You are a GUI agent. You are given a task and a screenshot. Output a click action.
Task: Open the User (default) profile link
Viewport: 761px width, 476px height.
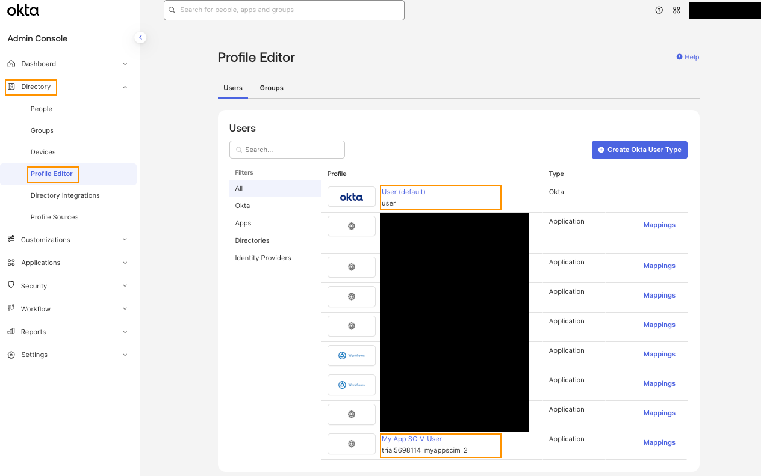[x=403, y=192]
